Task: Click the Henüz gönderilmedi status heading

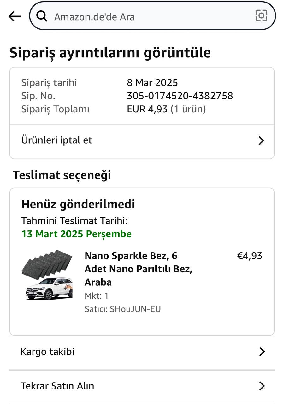Action: tap(78, 204)
